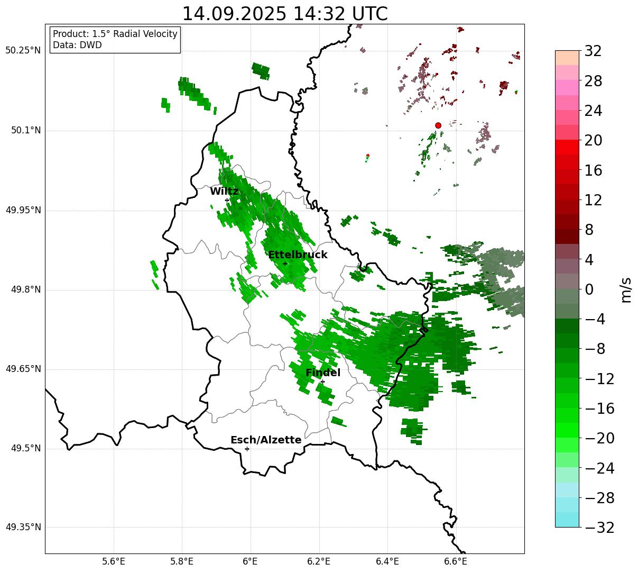Select the Wiltz city label
The image size is (638, 572).
tap(224, 192)
